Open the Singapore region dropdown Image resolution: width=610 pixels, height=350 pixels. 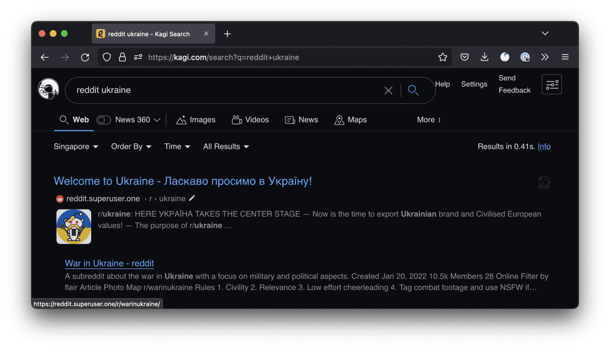(76, 146)
